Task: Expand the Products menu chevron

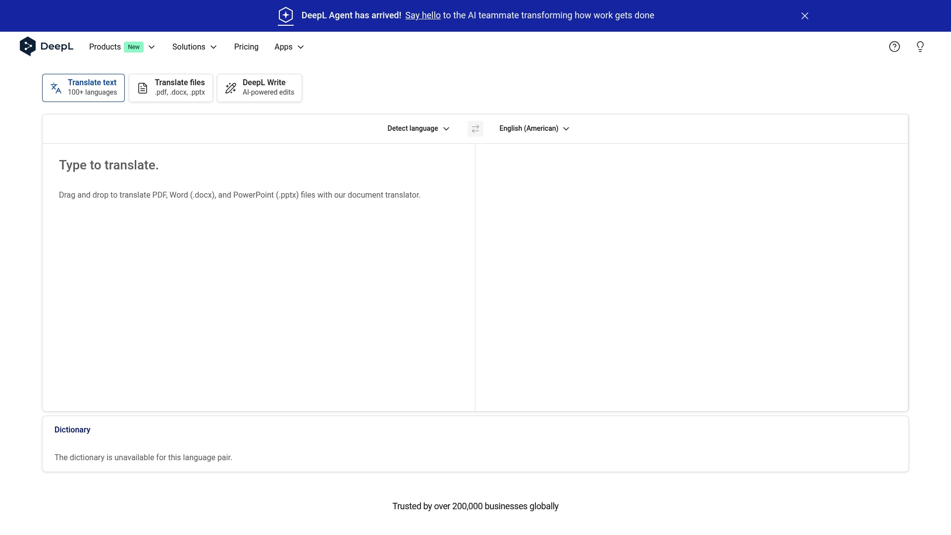Action: [152, 47]
